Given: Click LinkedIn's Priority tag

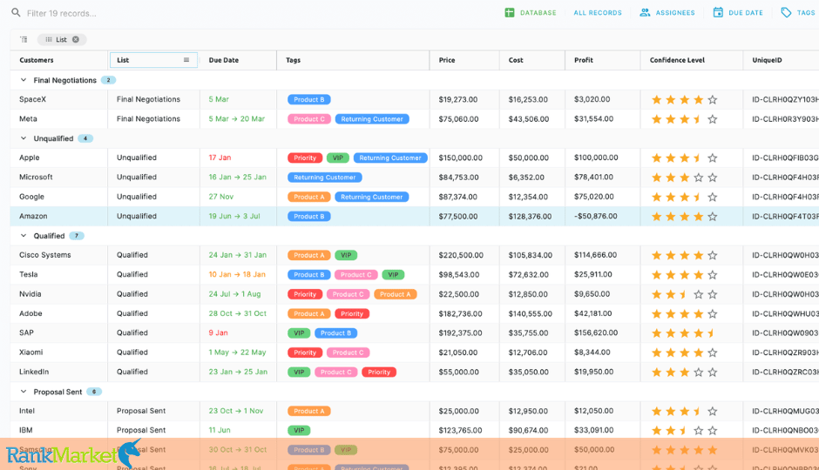Looking at the screenshot, I should coord(379,372).
